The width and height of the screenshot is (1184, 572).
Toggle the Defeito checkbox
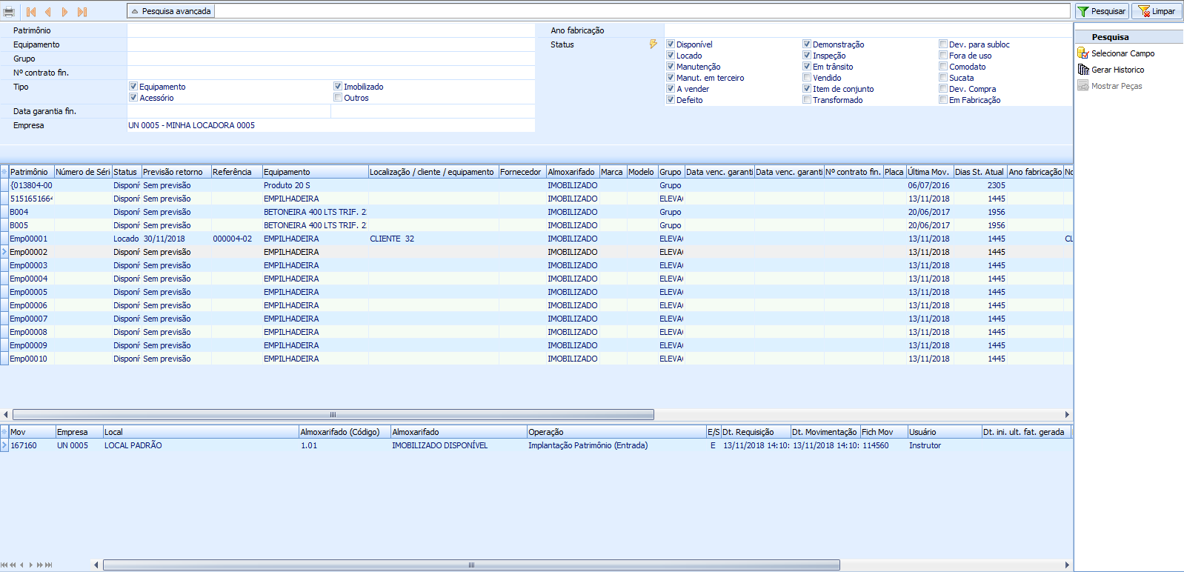671,100
